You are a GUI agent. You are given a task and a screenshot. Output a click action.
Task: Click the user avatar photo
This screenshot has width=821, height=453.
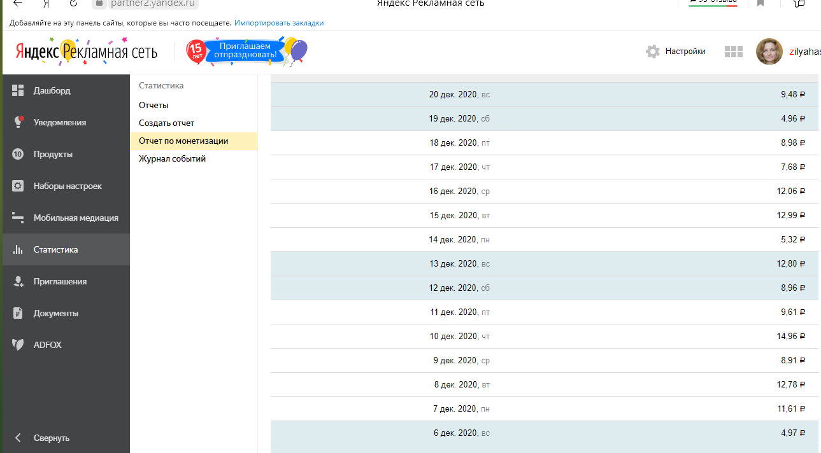point(769,52)
